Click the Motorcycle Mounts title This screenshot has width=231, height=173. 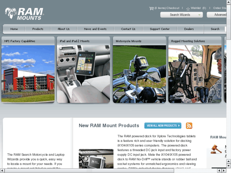[128, 41]
